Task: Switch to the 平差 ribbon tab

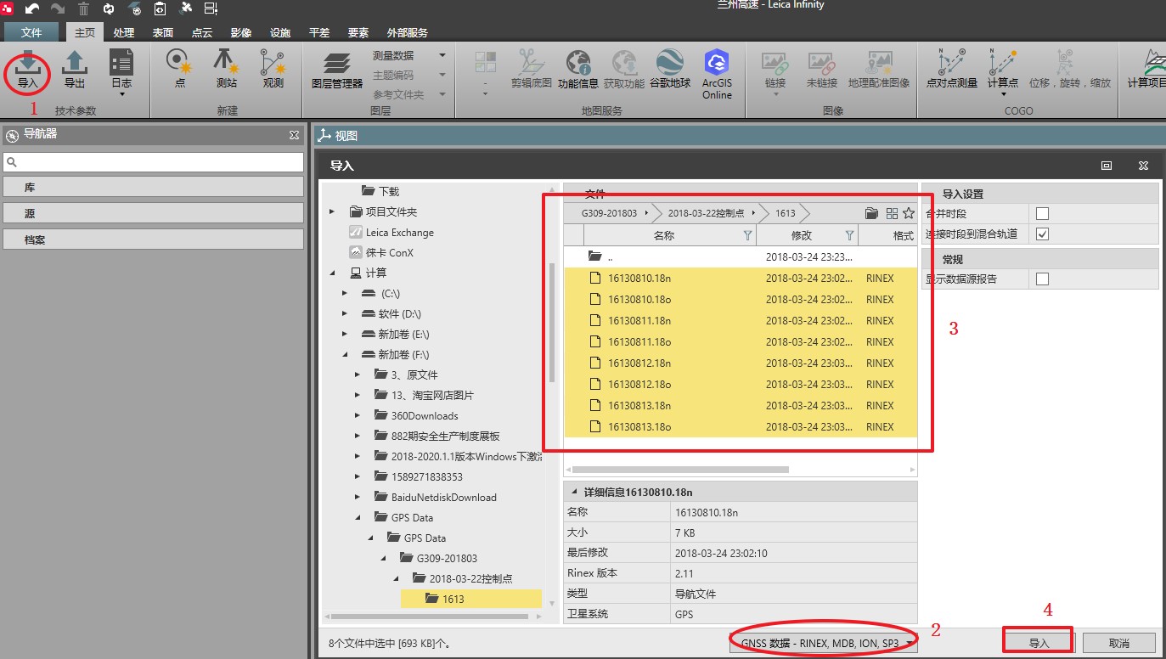Action: point(319,32)
